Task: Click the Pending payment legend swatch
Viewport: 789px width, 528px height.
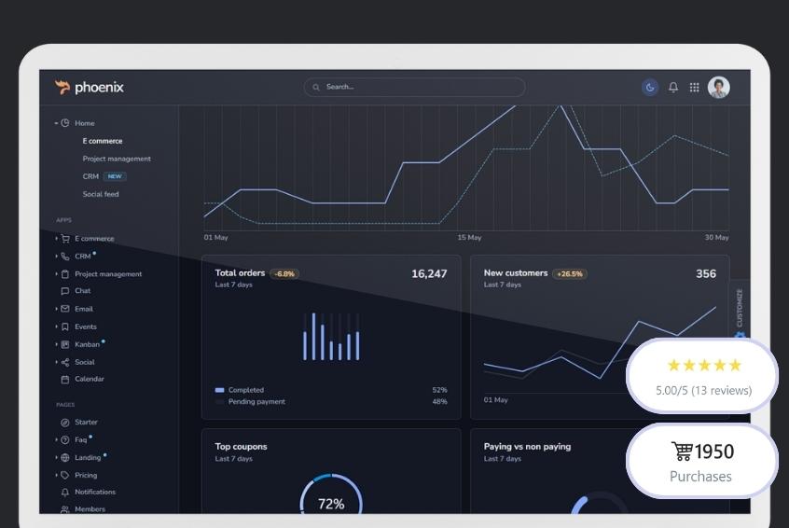Action: click(219, 402)
